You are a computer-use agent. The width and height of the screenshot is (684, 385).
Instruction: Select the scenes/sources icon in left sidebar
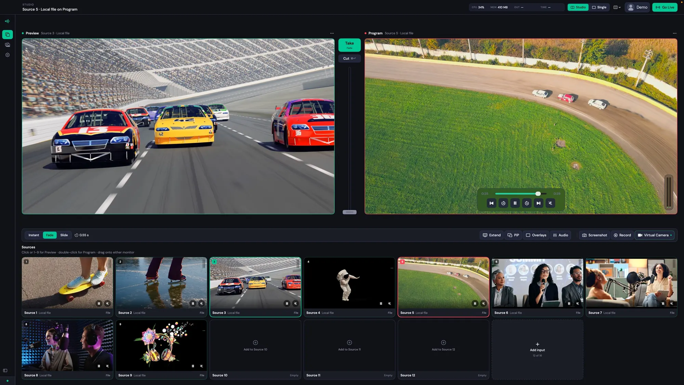point(7,35)
